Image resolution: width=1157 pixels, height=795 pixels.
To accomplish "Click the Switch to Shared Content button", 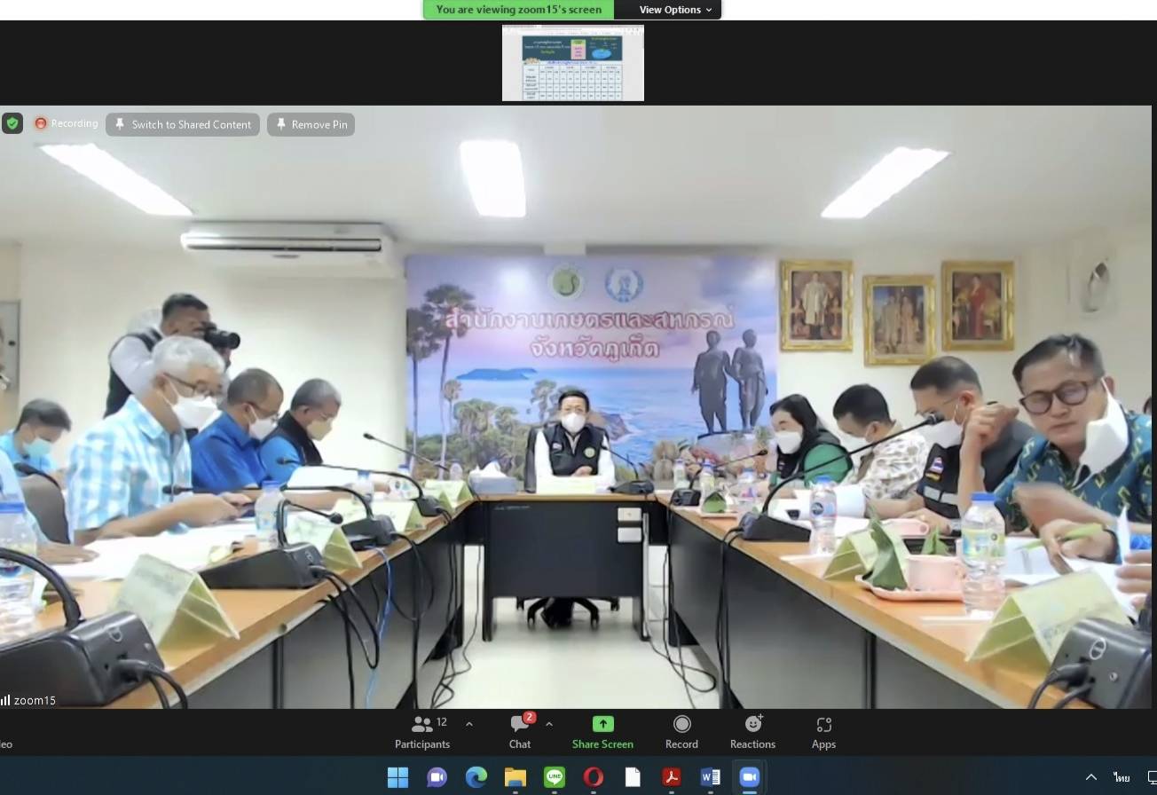I will click(x=183, y=124).
